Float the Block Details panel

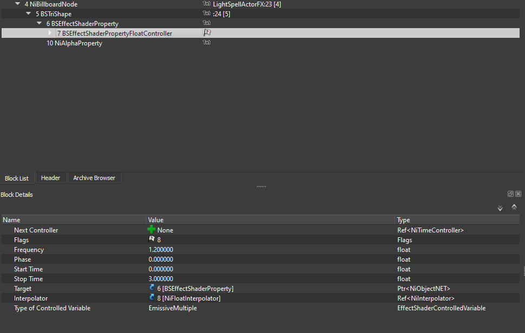coord(510,194)
